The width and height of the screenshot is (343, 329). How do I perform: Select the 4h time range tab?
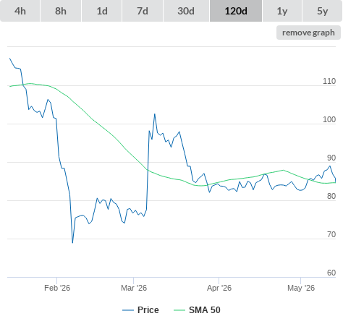click(20, 11)
